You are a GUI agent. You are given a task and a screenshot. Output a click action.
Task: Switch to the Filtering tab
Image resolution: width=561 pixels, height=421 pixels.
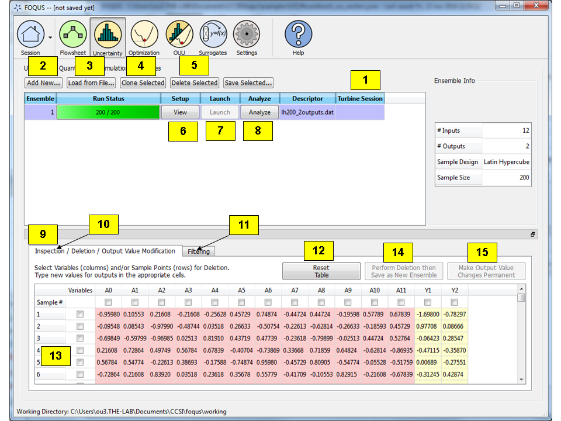199,251
